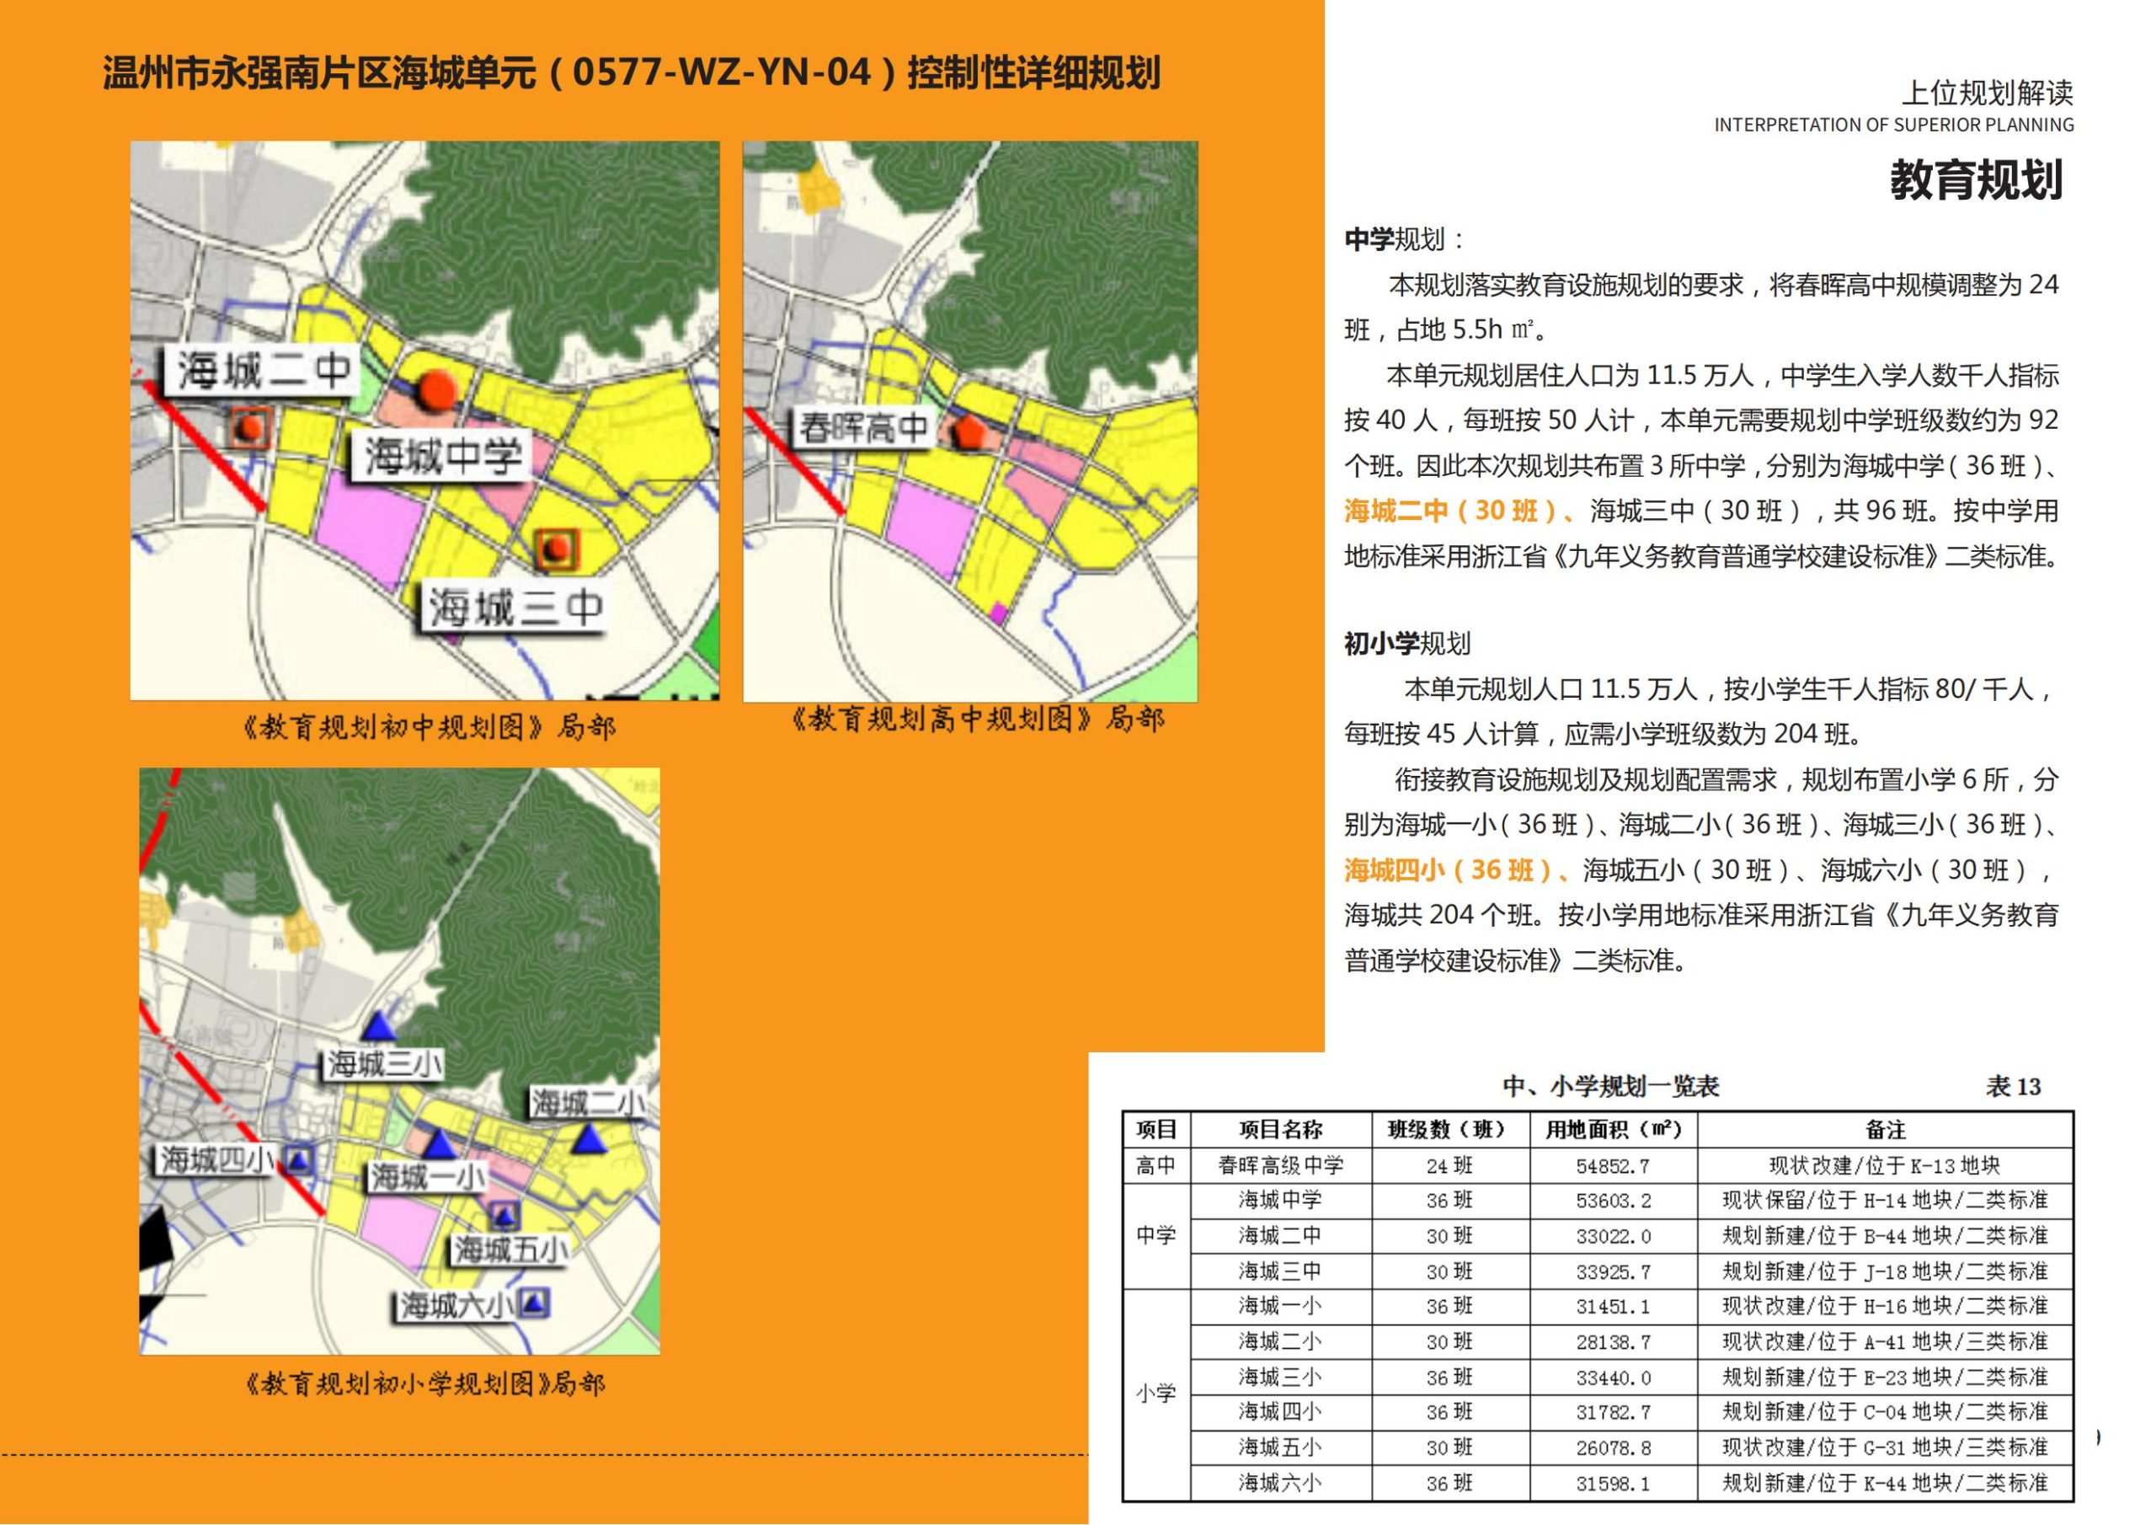Click the blue triangle below the 海城二小 map label
Viewport: 2156px width, 1525px height.
pyautogui.click(x=590, y=1139)
